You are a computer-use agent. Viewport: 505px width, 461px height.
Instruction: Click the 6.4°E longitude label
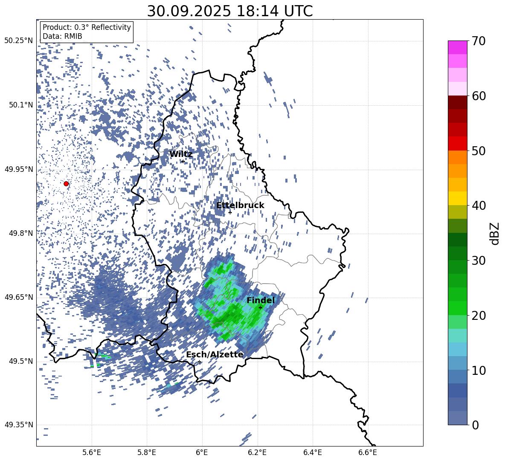(x=312, y=452)
